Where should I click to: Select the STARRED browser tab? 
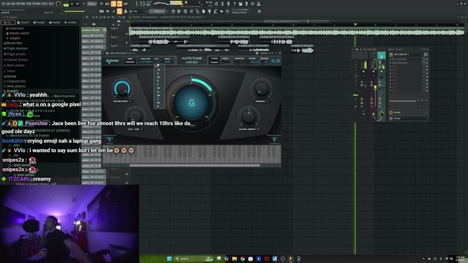(71, 22)
